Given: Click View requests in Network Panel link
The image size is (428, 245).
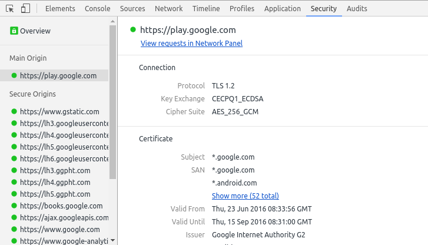Looking at the screenshot, I should point(191,43).
